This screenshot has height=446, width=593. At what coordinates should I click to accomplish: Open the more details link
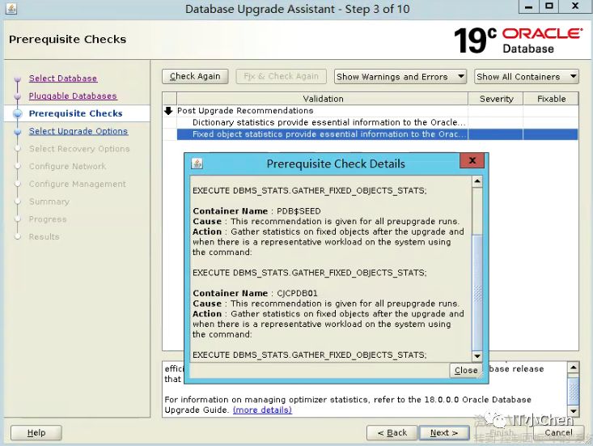click(262, 410)
